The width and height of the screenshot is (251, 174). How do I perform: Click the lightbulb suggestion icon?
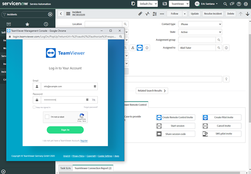pyautogui.click(x=226, y=79)
